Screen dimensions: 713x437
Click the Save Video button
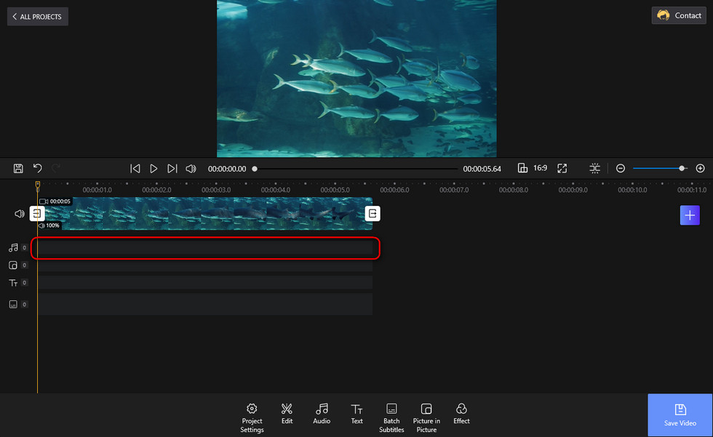coord(680,415)
